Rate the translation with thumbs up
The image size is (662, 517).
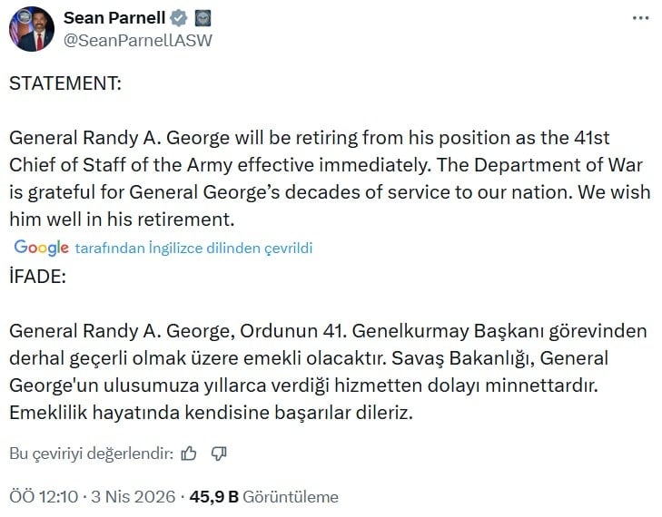(x=189, y=453)
